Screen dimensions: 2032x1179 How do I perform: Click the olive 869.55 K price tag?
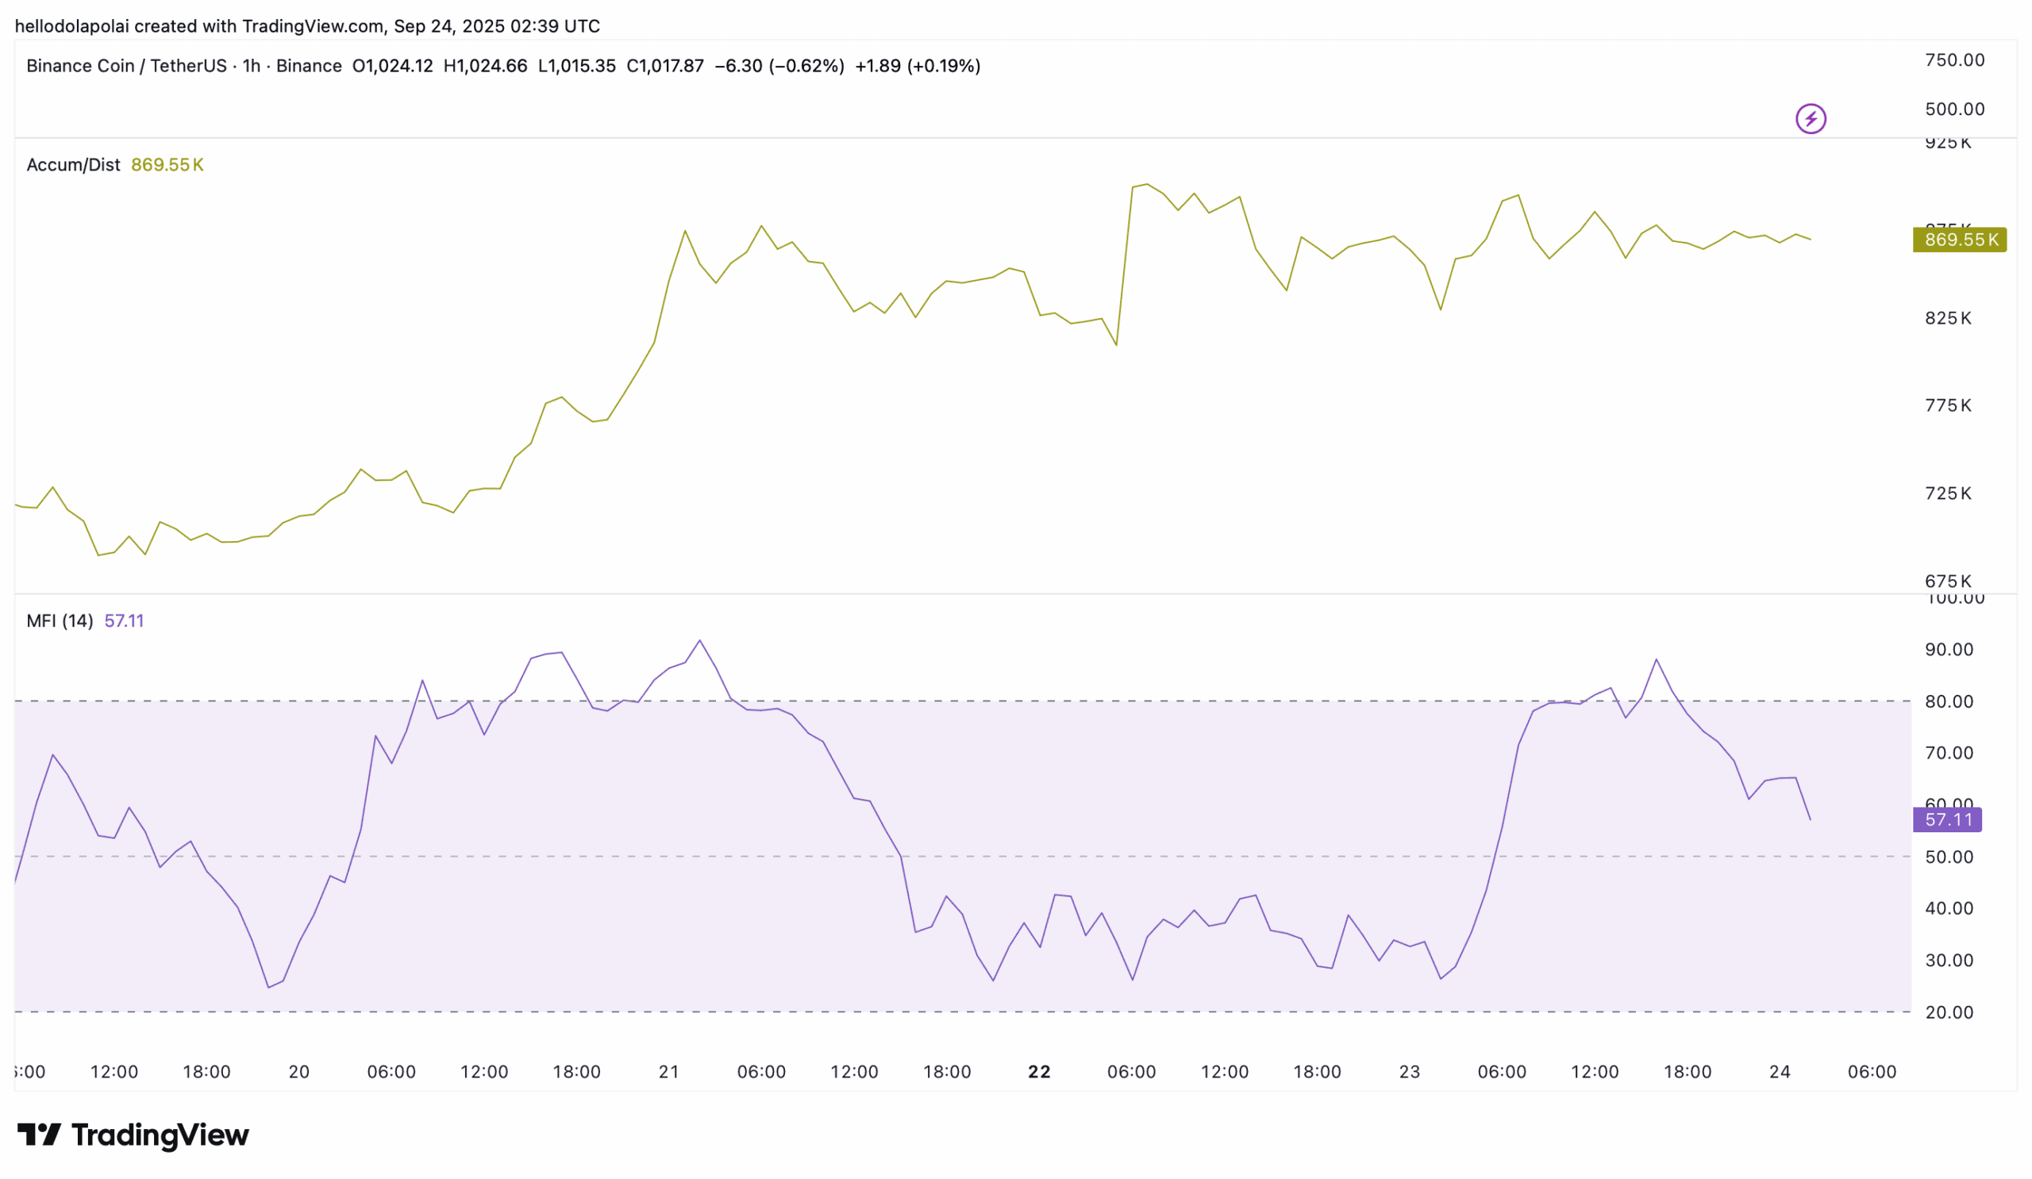pyautogui.click(x=1960, y=240)
